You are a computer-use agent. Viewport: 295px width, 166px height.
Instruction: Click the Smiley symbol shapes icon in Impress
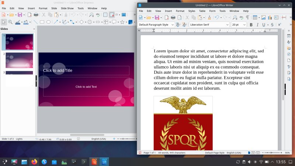[x=90, y=22]
